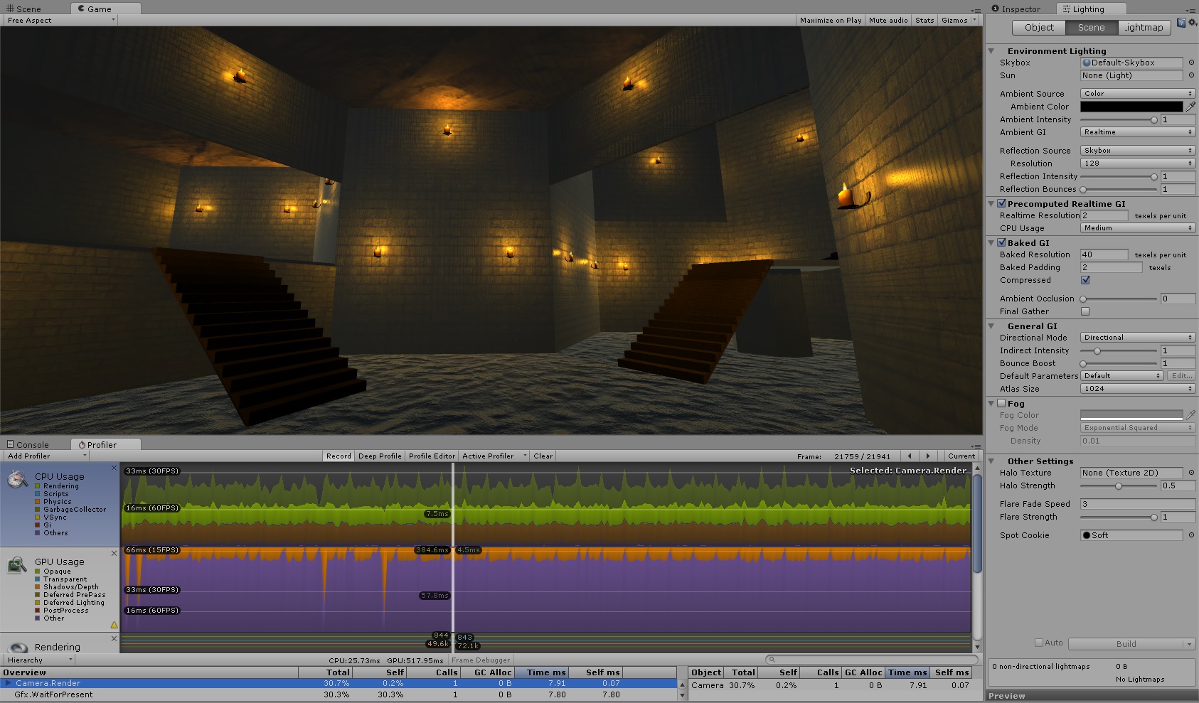The height and width of the screenshot is (703, 1199).
Task: Open the Skybox object picker circle
Action: click(1191, 63)
